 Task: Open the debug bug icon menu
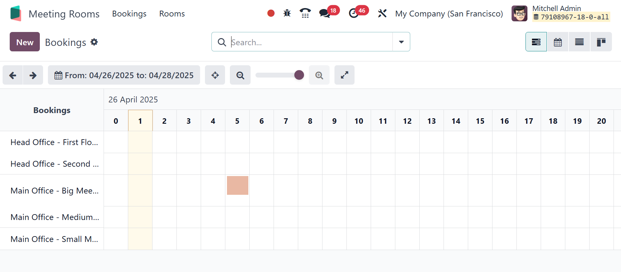(x=287, y=13)
